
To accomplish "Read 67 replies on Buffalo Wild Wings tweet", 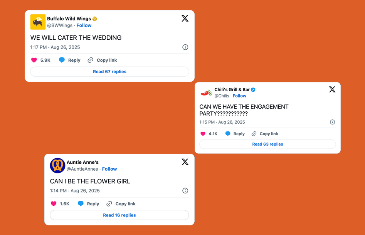I will [x=109, y=72].
